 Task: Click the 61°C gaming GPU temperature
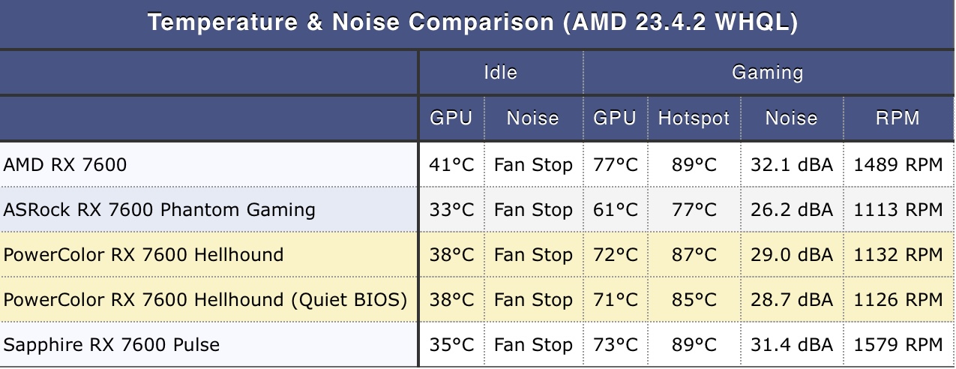[616, 209]
